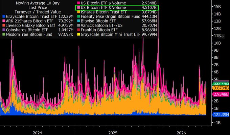Click the green 444.13M axis value tag

point(221,84)
